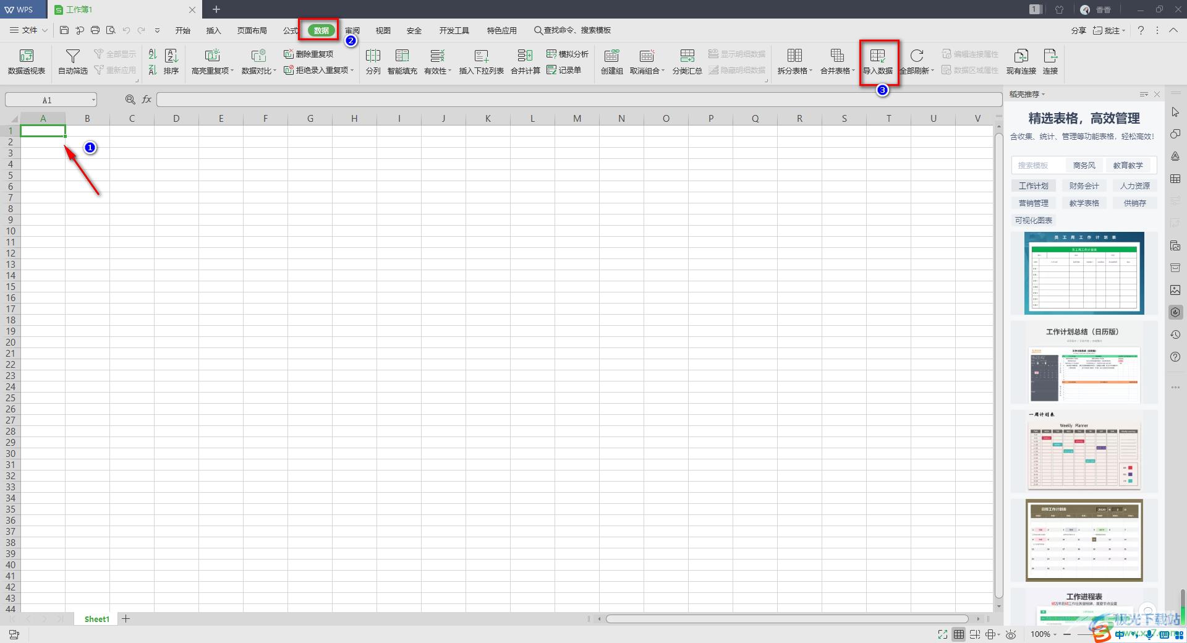Open the history clock sidebar icon
Image resolution: width=1187 pixels, height=643 pixels.
pos(1175,334)
